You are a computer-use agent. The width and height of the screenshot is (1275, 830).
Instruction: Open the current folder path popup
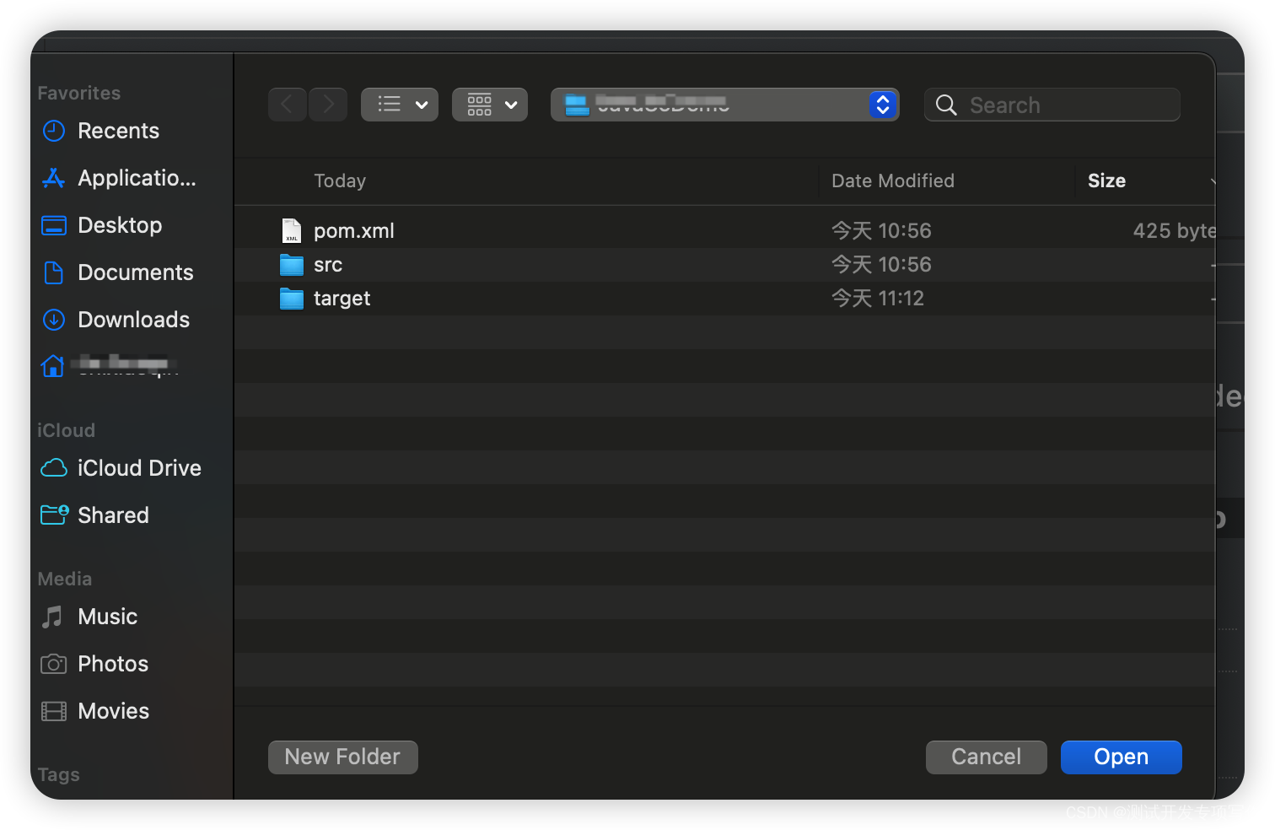[724, 105]
